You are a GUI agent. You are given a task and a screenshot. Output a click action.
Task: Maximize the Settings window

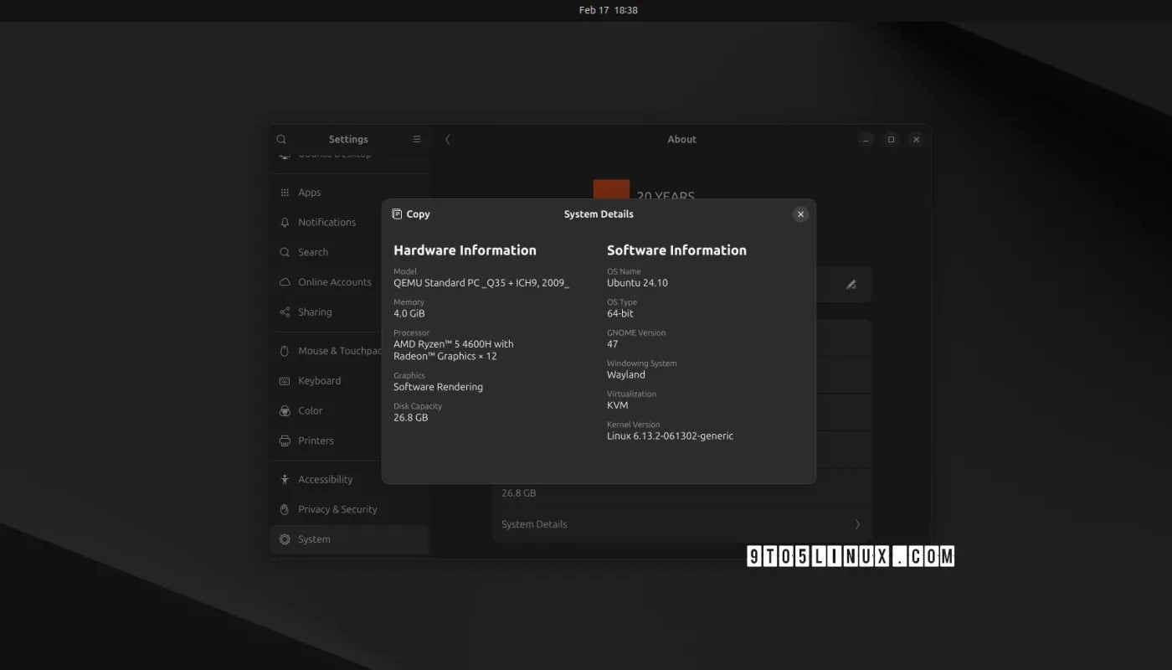coord(891,140)
